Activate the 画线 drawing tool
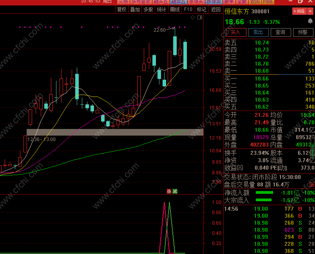The image size is (315, 254). [175, 9]
